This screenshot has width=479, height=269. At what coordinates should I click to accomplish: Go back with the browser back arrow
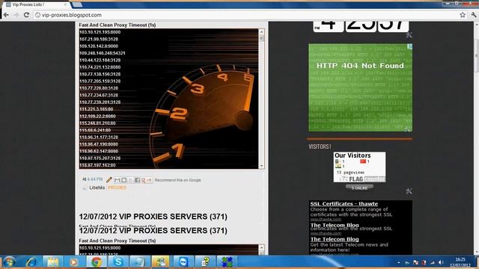click(x=6, y=15)
